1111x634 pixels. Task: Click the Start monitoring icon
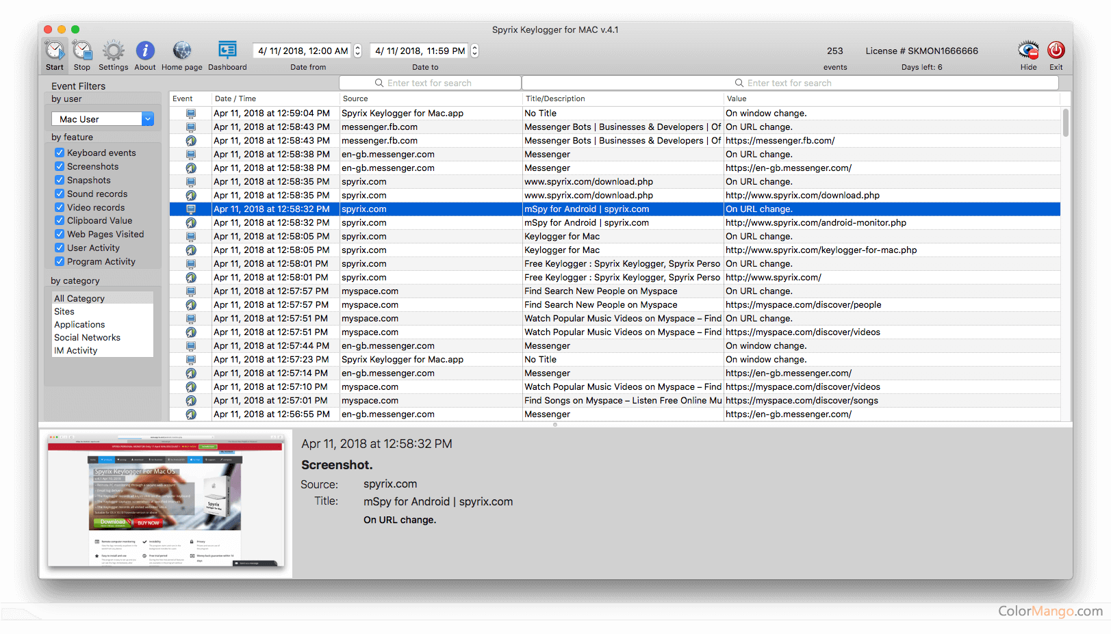point(55,51)
